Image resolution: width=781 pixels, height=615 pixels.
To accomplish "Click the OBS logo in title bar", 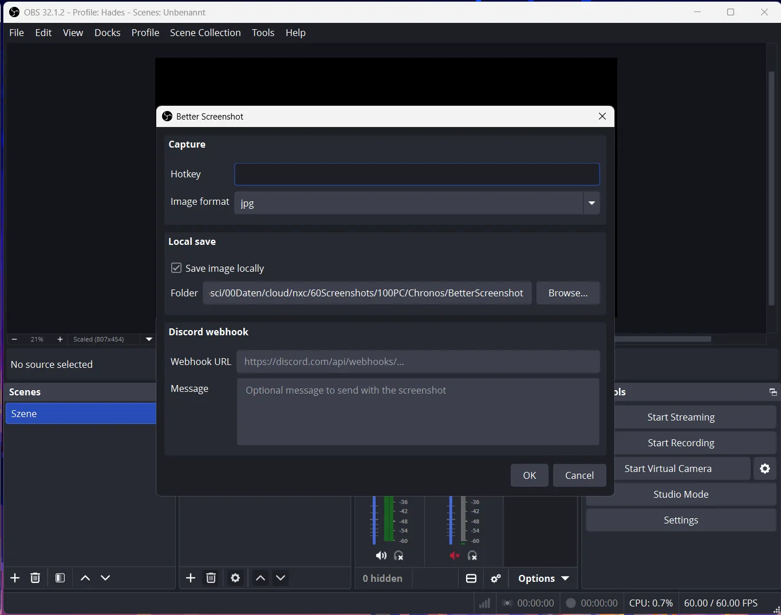I will pos(14,12).
